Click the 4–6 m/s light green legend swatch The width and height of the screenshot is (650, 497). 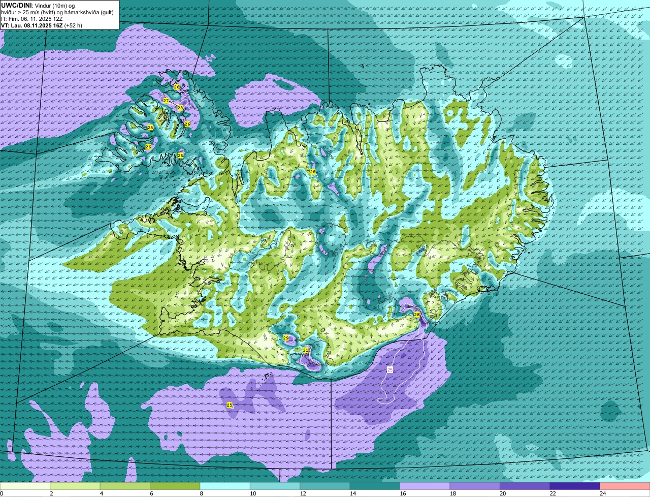pos(125,486)
